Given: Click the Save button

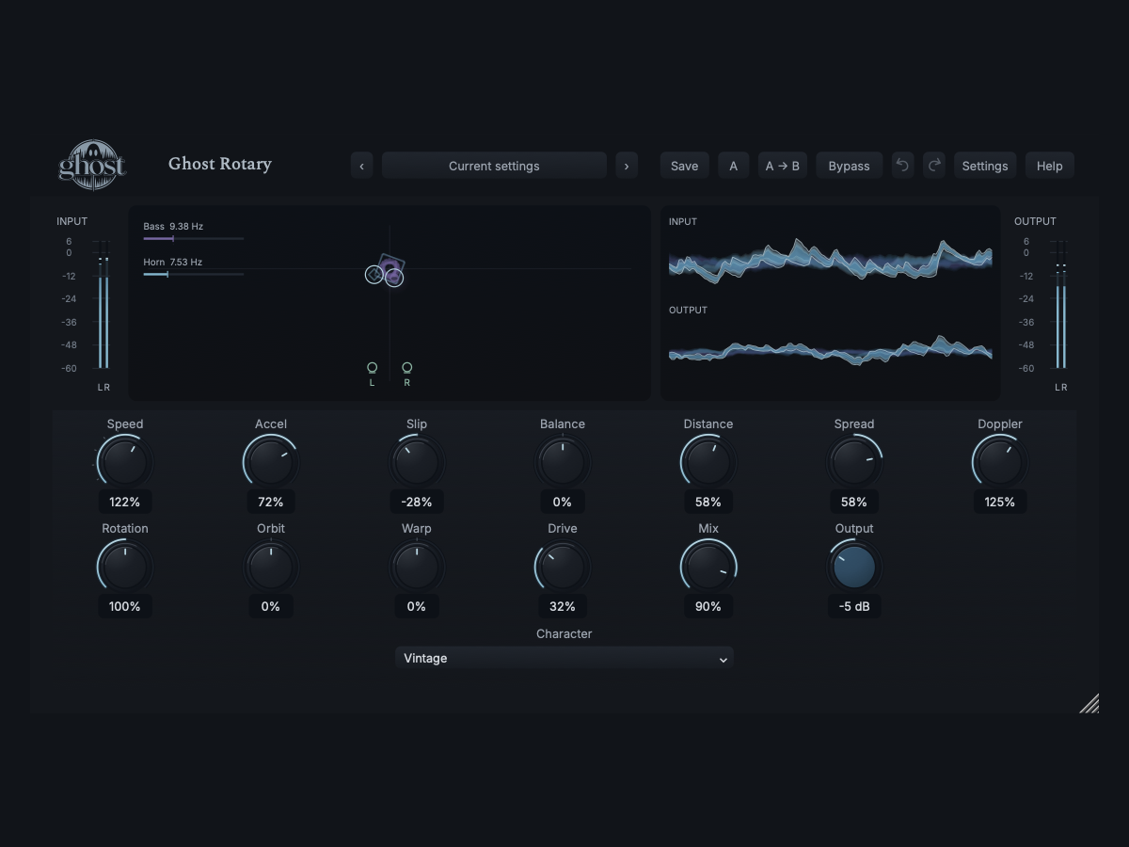Looking at the screenshot, I should tap(684, 166).
